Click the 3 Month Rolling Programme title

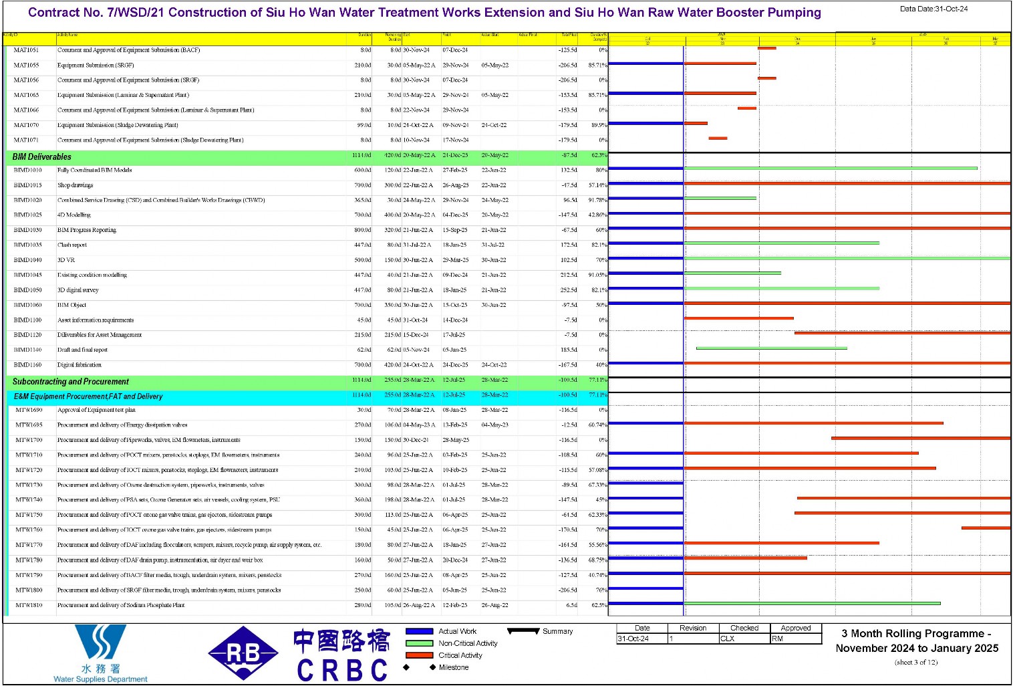916,641
